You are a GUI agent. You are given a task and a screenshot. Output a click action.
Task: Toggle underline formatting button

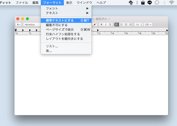(110, 24)
